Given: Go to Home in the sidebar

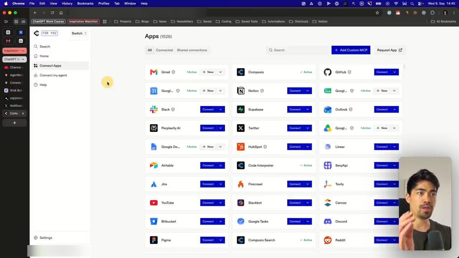Looking at the screenshot, I should 44,56.
